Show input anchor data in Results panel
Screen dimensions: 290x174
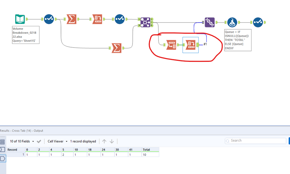click(2, 150)
